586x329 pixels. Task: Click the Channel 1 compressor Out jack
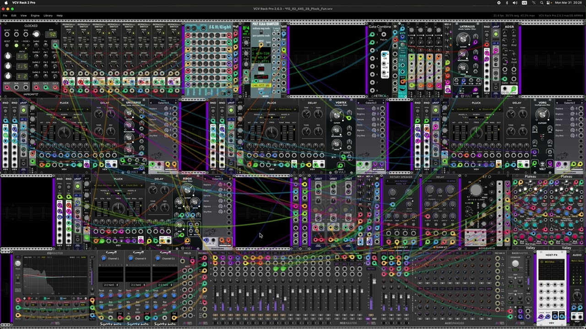click(119, 317)
